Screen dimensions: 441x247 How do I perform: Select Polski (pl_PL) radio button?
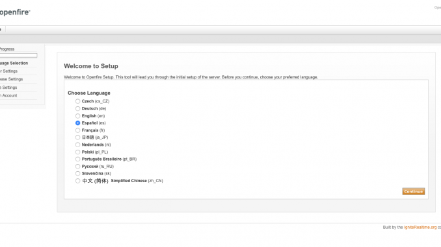tap(77, 152)
